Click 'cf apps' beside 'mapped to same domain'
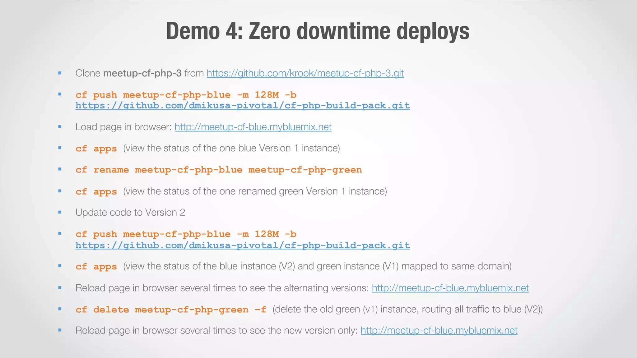 point(96,266)
